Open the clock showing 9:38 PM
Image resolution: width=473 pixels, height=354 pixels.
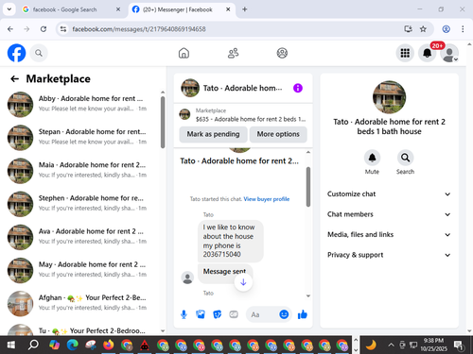pyautogui.click(x=433, y=345)
